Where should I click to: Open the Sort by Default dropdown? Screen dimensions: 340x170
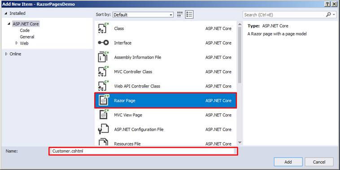(143, 15)
